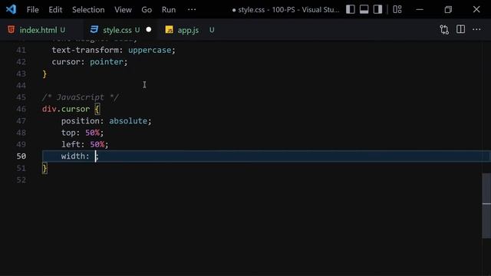
Task: Open the Selection menu
Action: (88, 10)
